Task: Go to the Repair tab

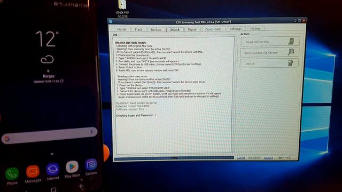Action: [192, 29]
